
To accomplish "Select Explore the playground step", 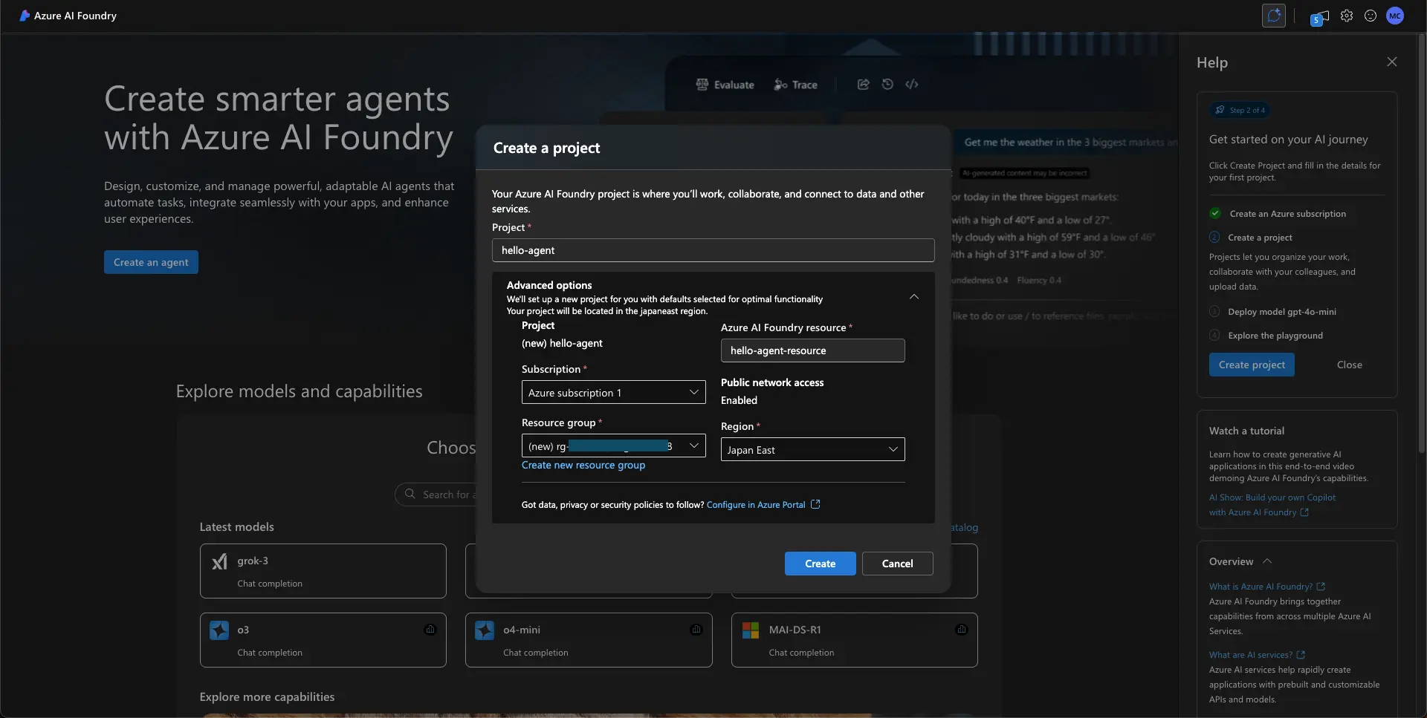I will coord(1275,336).
